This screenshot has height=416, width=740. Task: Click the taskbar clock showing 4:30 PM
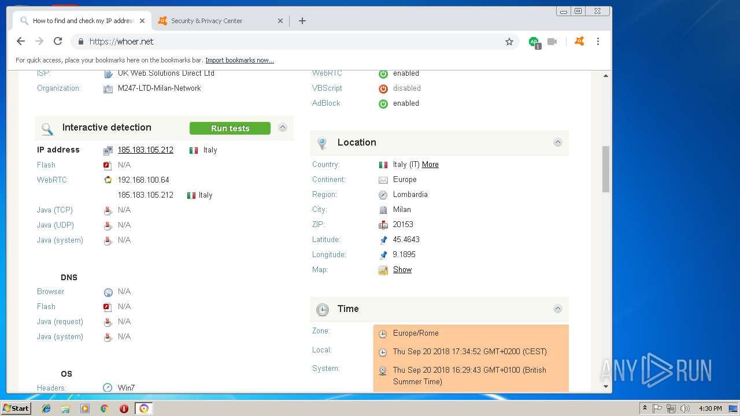coord(710,408)
